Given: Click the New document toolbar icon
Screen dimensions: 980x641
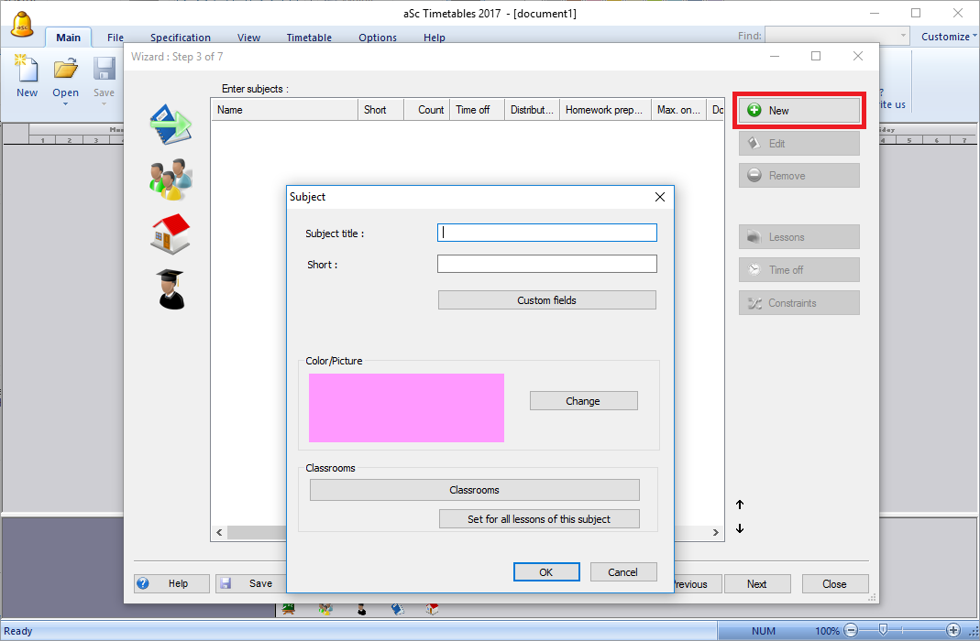Looking at the screenshot, I should click(x=27, y=71).
